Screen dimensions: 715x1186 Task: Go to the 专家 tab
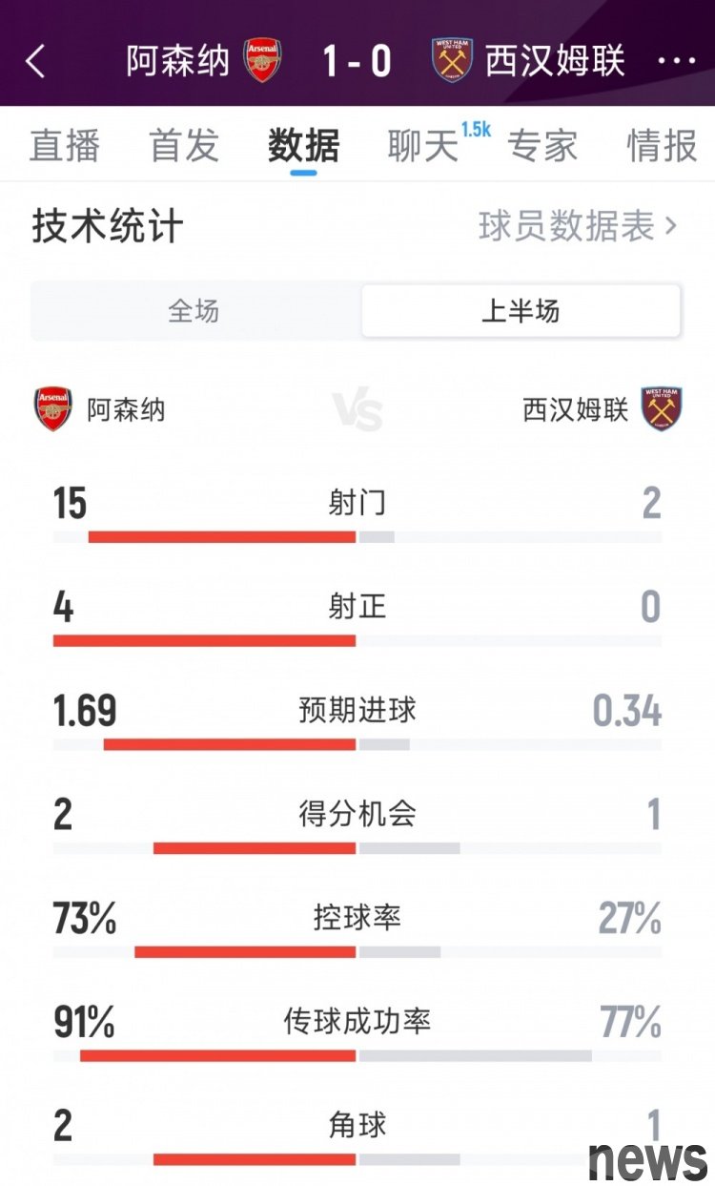(542, 146)
